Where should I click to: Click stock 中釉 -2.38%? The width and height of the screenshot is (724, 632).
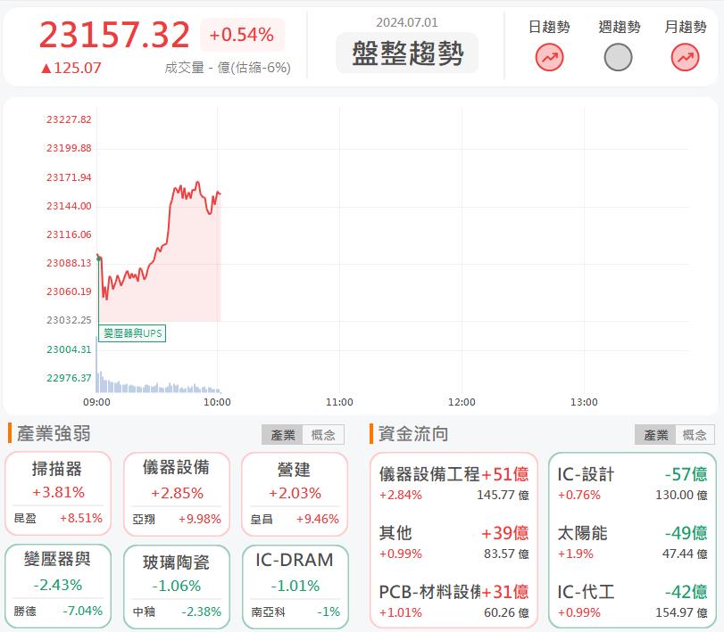pos(177,611)
